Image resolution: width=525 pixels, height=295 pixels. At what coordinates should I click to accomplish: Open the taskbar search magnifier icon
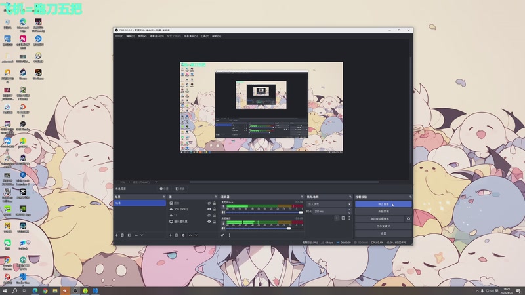tap(14, 291)
